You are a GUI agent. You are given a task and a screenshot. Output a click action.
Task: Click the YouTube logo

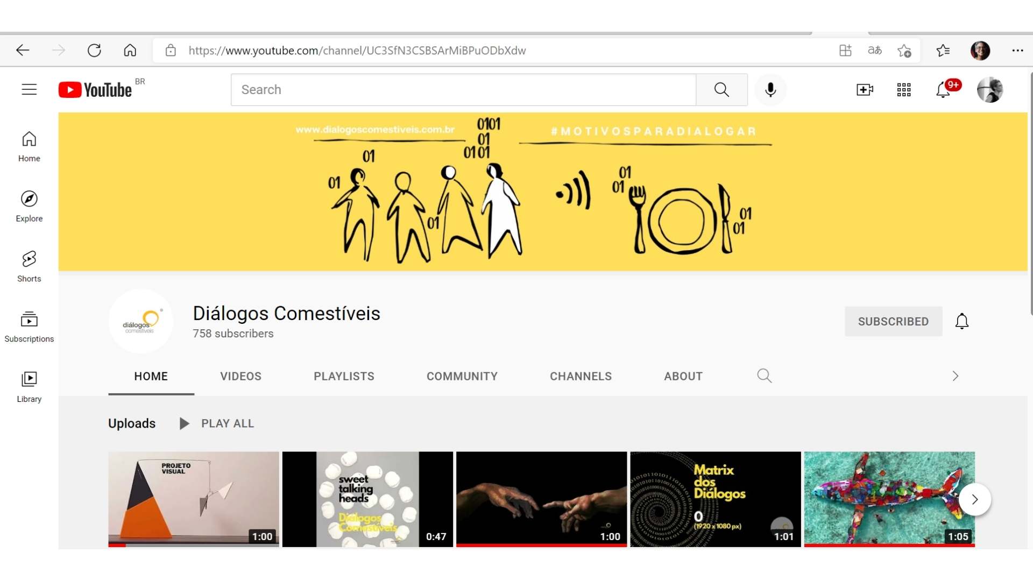click(x=95, y=90)
